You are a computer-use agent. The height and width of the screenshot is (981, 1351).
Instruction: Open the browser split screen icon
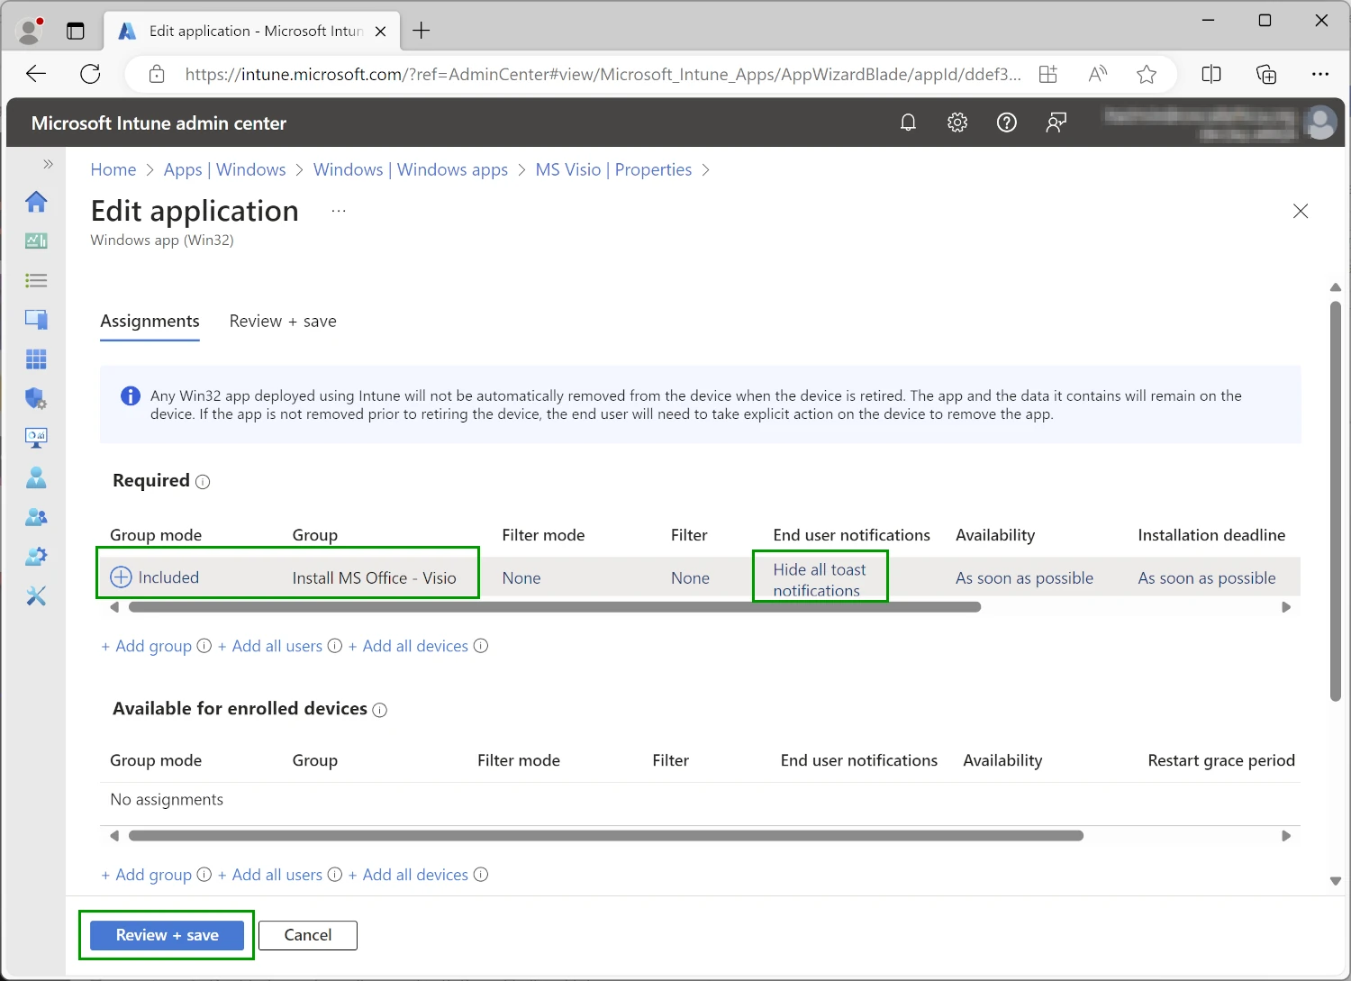1211,74
